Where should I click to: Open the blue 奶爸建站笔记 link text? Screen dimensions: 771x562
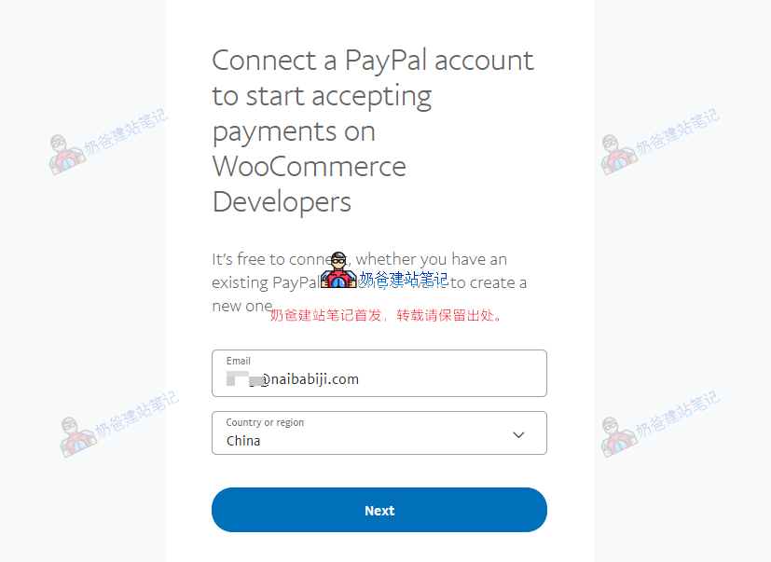[x=403, y=280]
